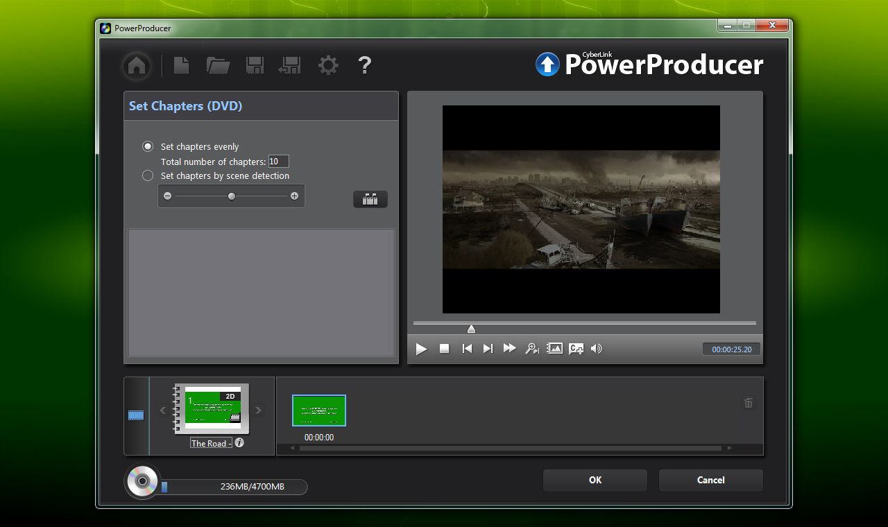
Task: Create a new project with the blank page icon
Action: [181, 65]
